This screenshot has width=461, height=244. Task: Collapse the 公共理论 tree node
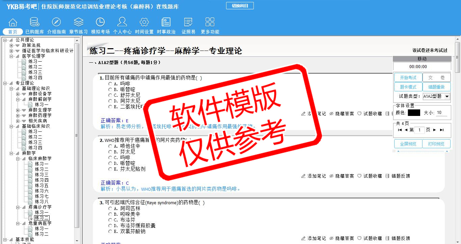[x=5, y=40]
